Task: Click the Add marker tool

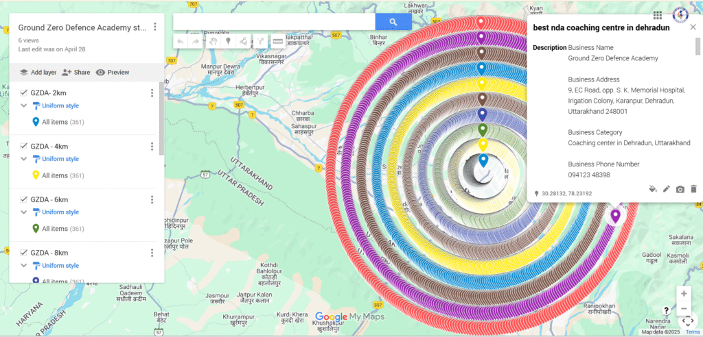Action: [229, 42]
